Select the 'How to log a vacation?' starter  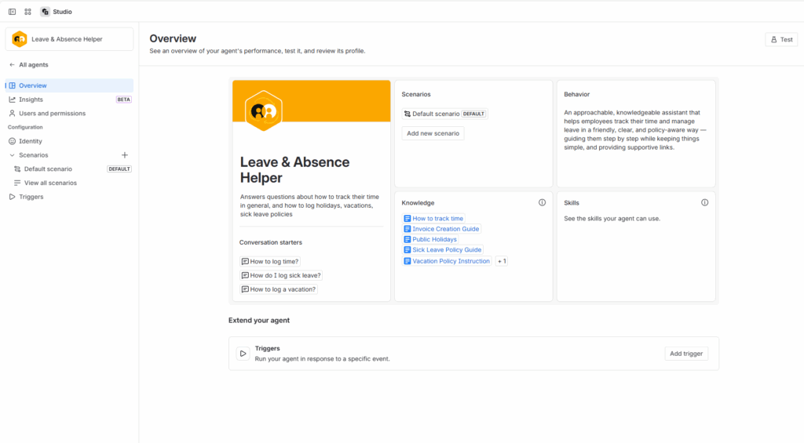pos(279,289)
